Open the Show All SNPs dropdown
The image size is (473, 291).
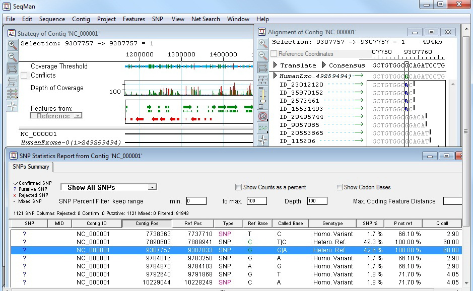[x=109, y=187]
